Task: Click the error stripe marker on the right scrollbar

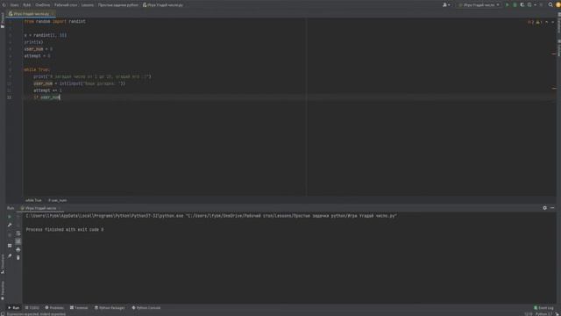Action: [x=554, y=54]
